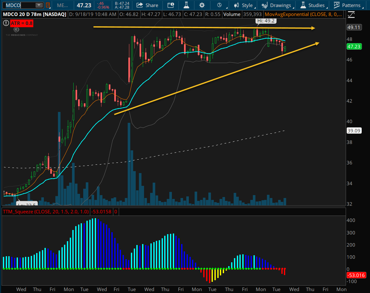Open chart settings gear icon
370x293 pixels.
tap(202, 5)
